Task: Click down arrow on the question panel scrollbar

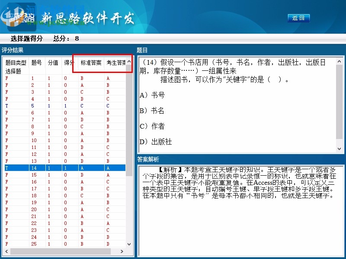Action: 340,148
